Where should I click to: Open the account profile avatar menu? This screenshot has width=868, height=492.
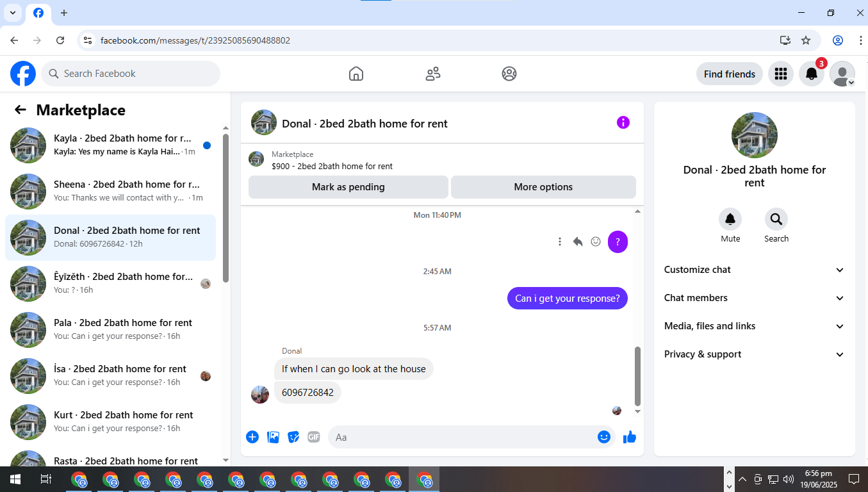[x=842, y=74]
